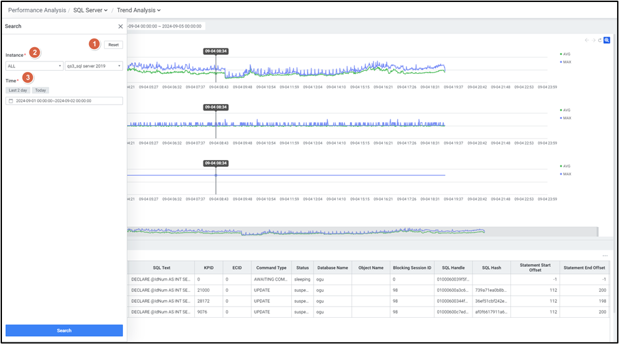The width and height of the screenshot is (619, 344).
Task: Select the Last 2 day quick range
Action: coord(18,90)
